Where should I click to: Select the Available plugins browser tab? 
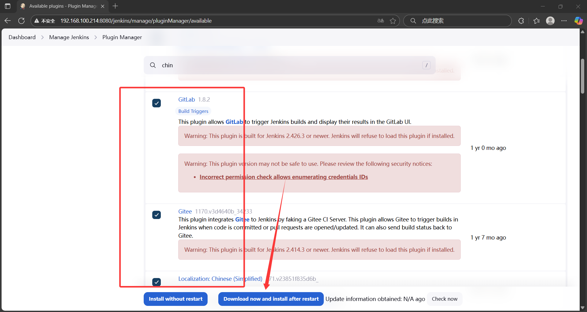pyautogui.click(x=63, y=6)
